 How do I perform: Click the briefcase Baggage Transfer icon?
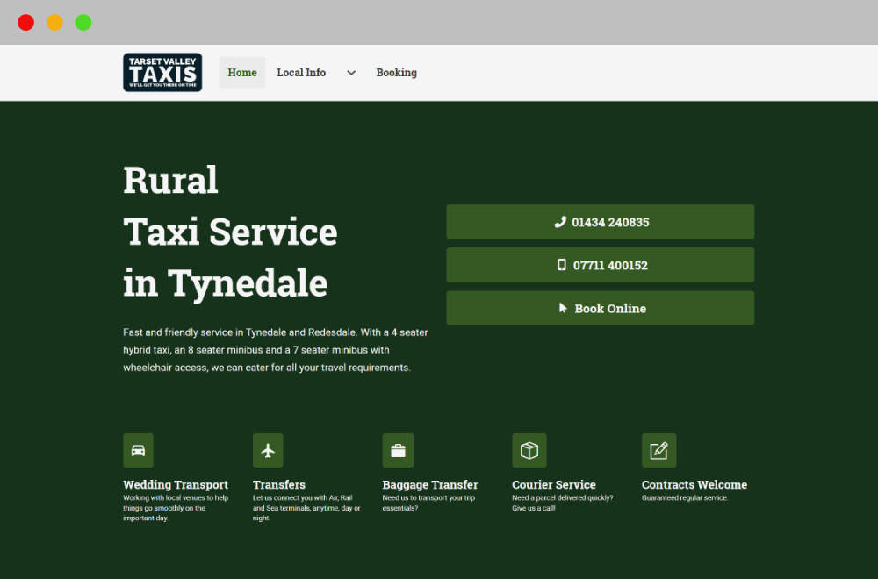[x=399, y=450]
